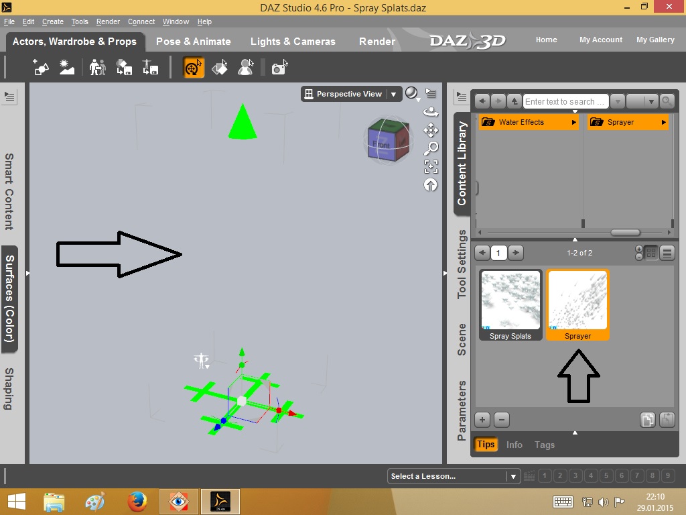The height and width of the screenshot is (515, 686).
Task: Click the zoom magnifier view control
Action: click(x=431, y=148)
